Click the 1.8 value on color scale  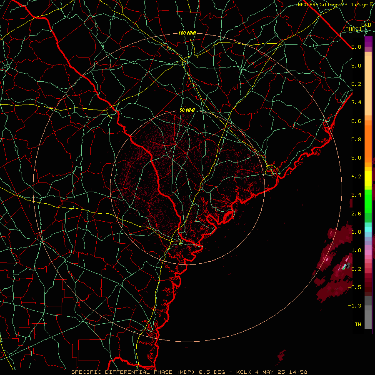[x=356, y=232]
